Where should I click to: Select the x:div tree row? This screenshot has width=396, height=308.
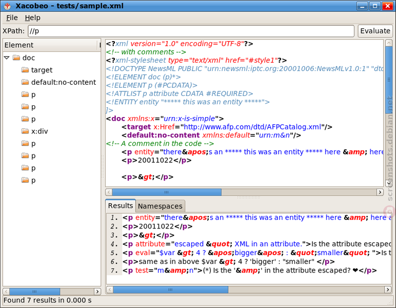(x=52, y=131)
